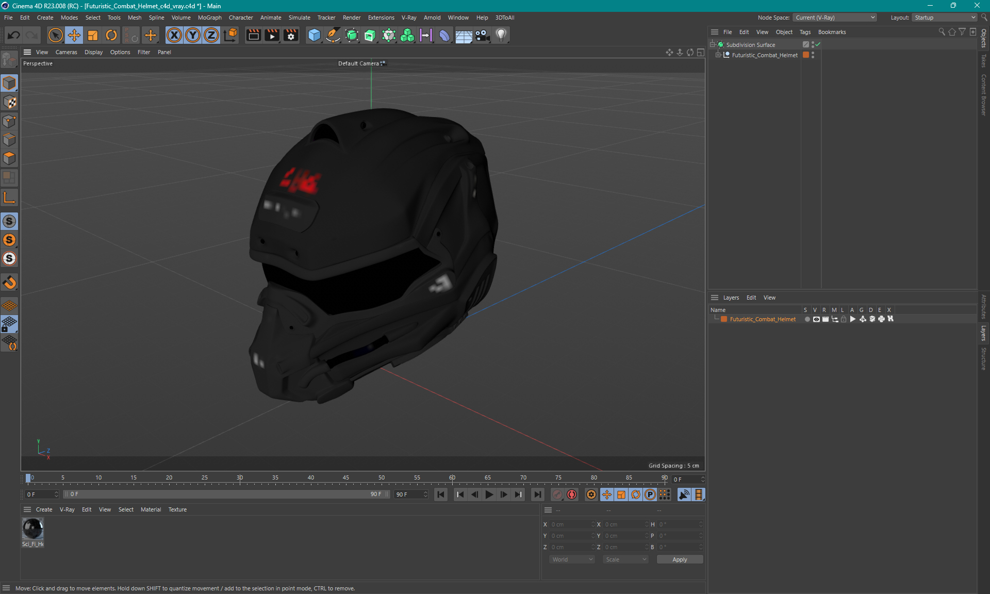
Task: Expand the Layout dropdown top right
Action: 971,17
